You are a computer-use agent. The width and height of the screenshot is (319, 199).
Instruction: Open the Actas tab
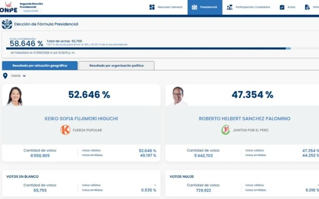287,7
